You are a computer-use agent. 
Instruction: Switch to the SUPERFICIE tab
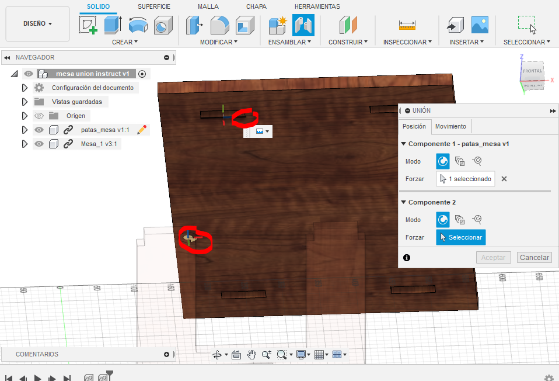pos(154,6)
